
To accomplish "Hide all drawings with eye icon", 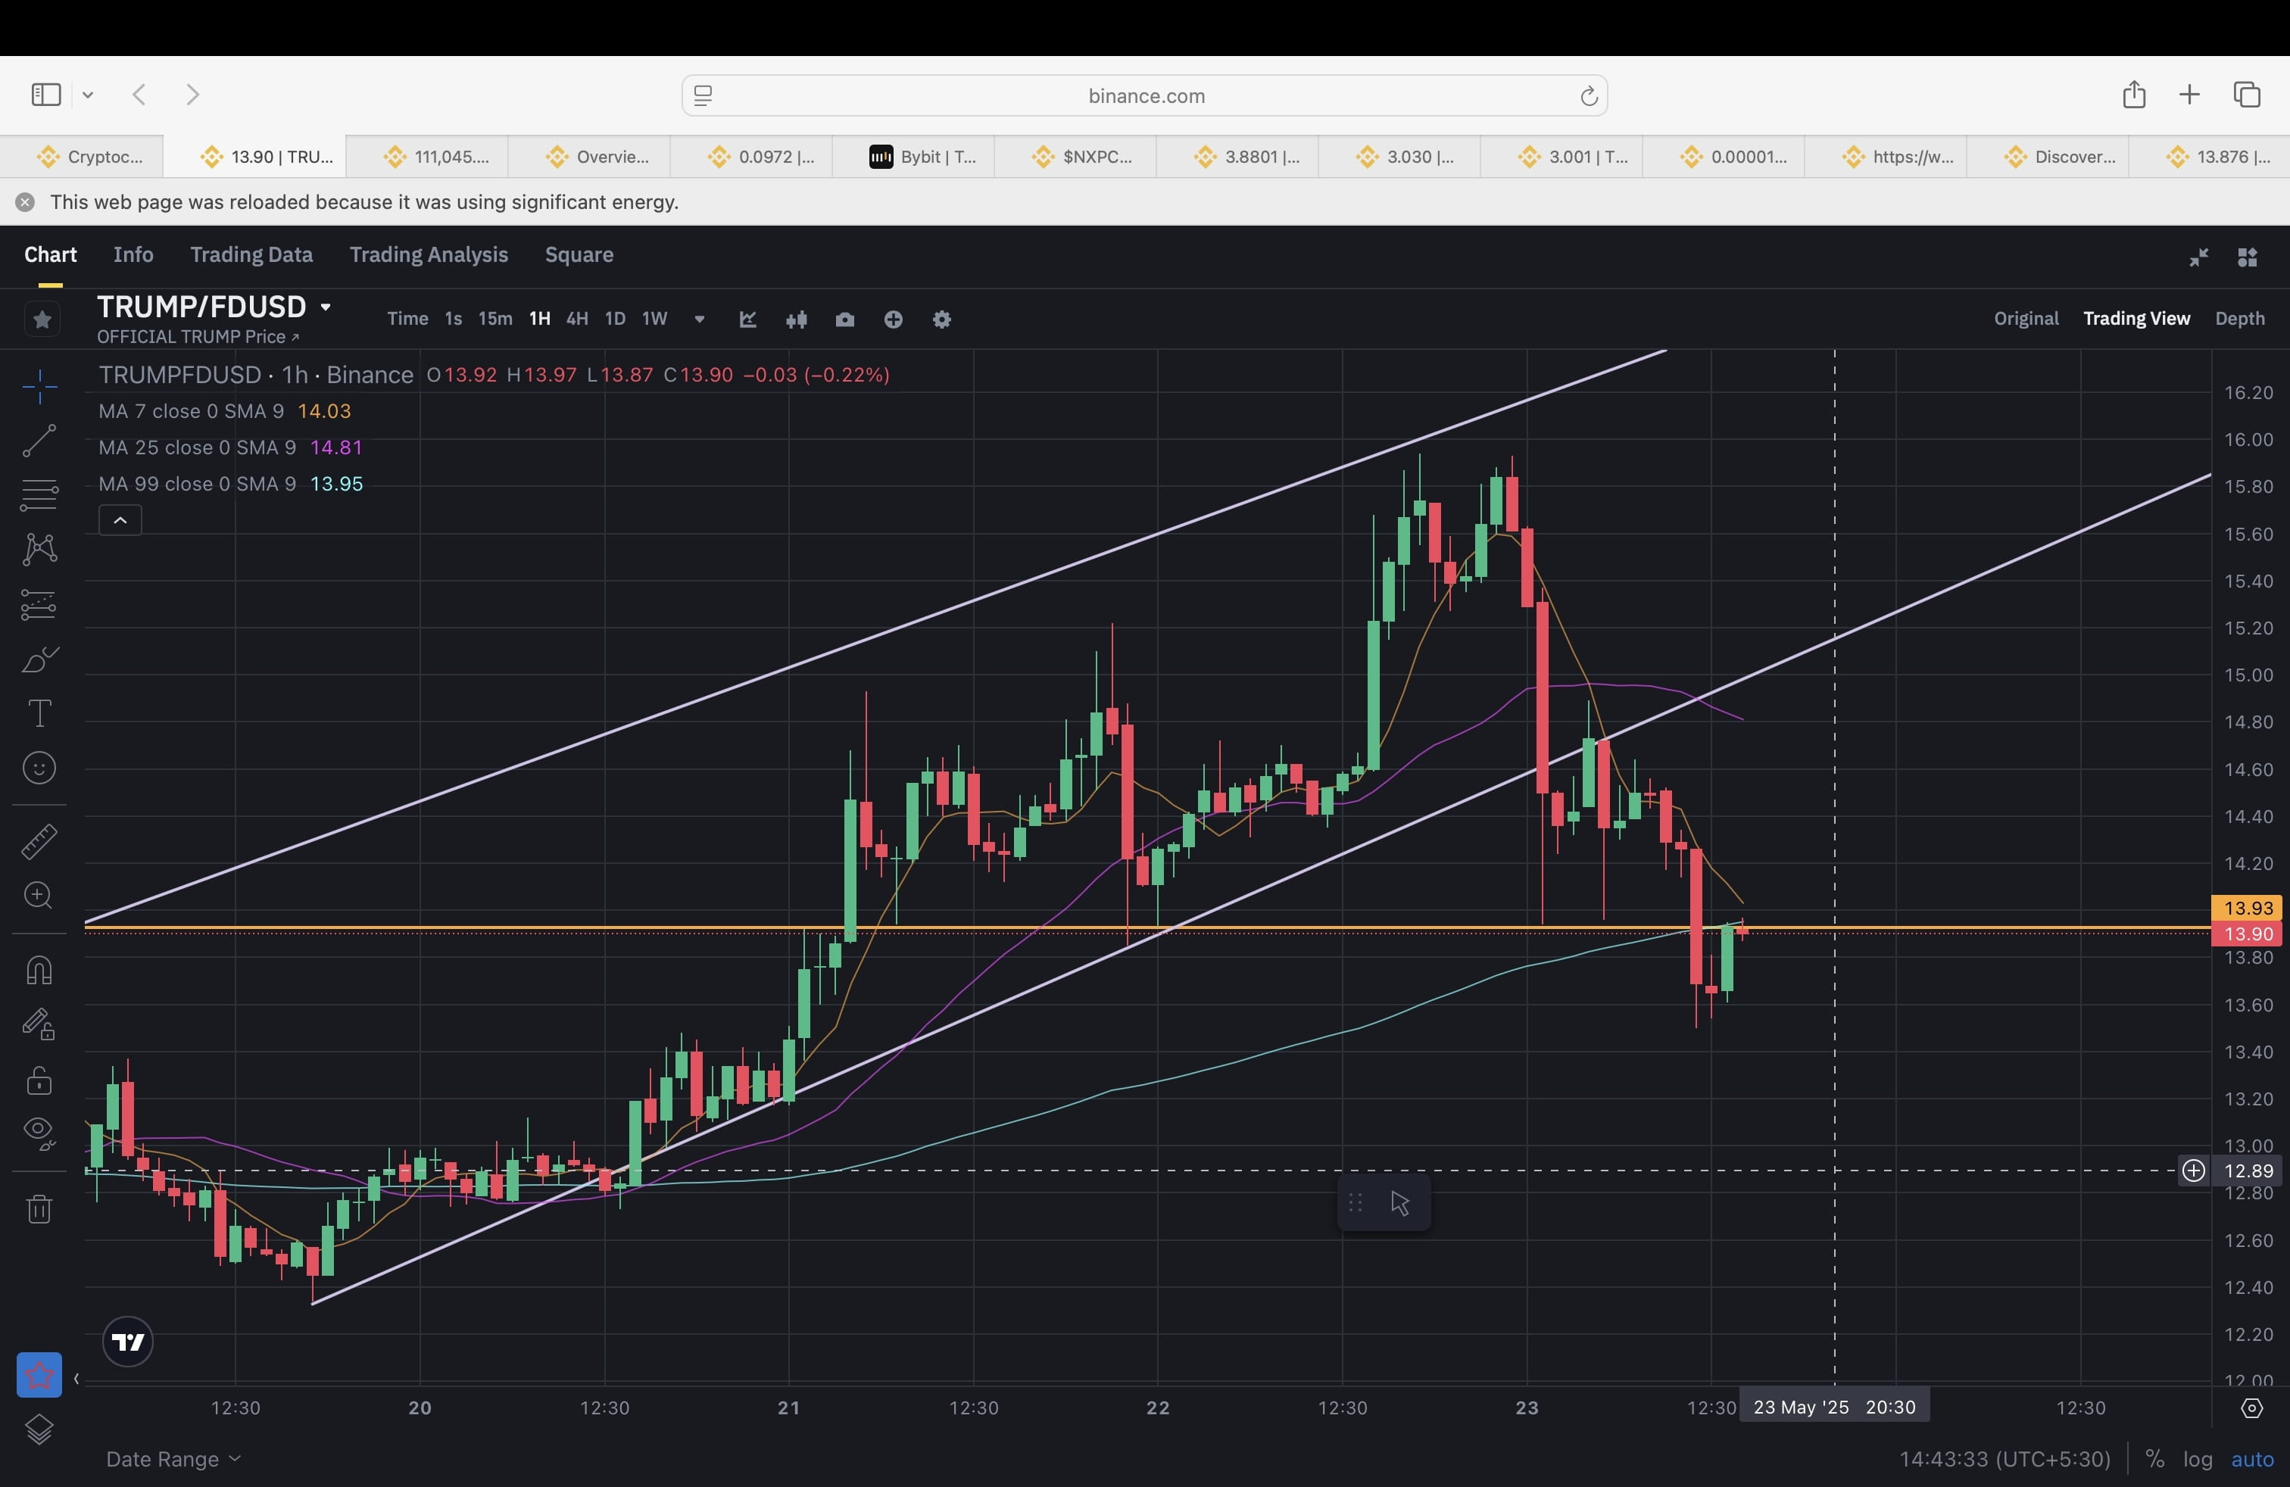I will click(x=39, y=1133).
